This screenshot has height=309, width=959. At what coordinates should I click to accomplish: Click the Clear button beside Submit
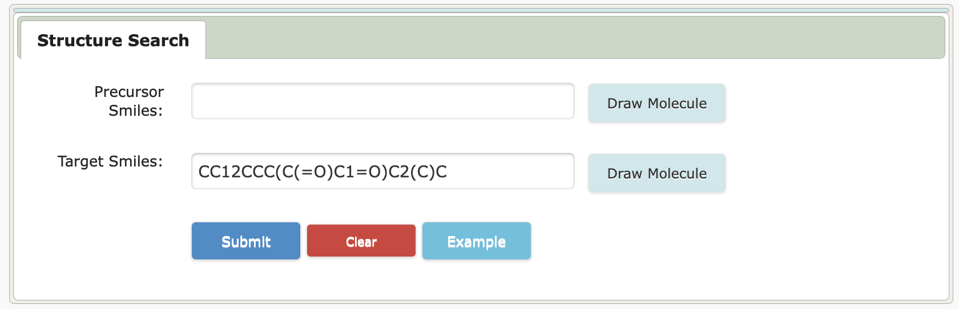(361, 241)
